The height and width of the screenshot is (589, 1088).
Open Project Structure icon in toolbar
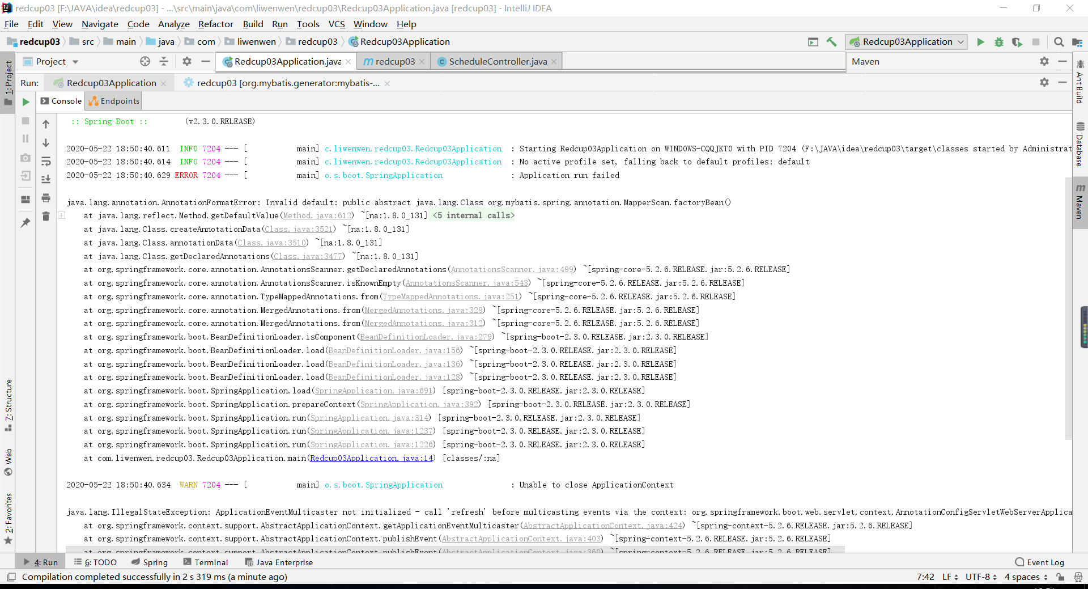click(x=1077, y=42)
